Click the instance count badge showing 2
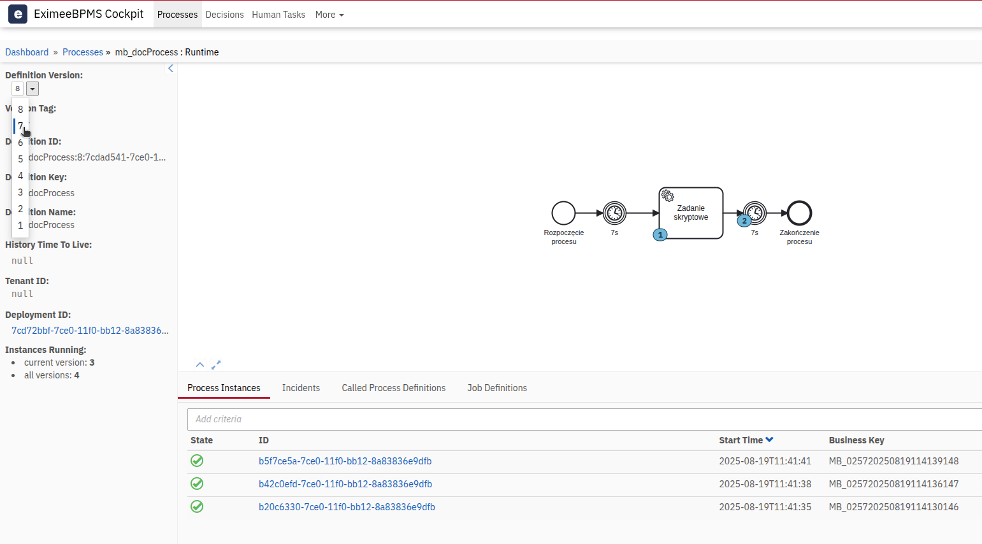Screen dimensions: 982x544 tap(744, 221)
